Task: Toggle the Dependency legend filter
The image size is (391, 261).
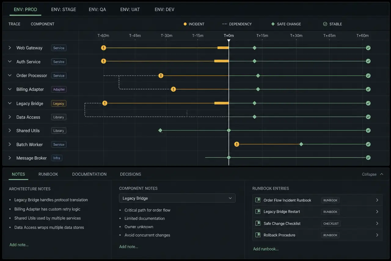Action: pos(237,24)
